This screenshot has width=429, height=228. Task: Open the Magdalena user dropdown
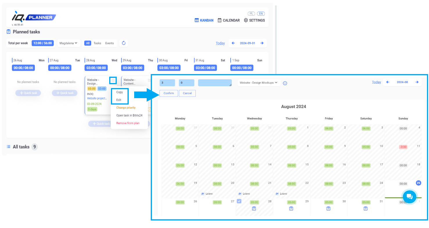[x=69, y=43]
